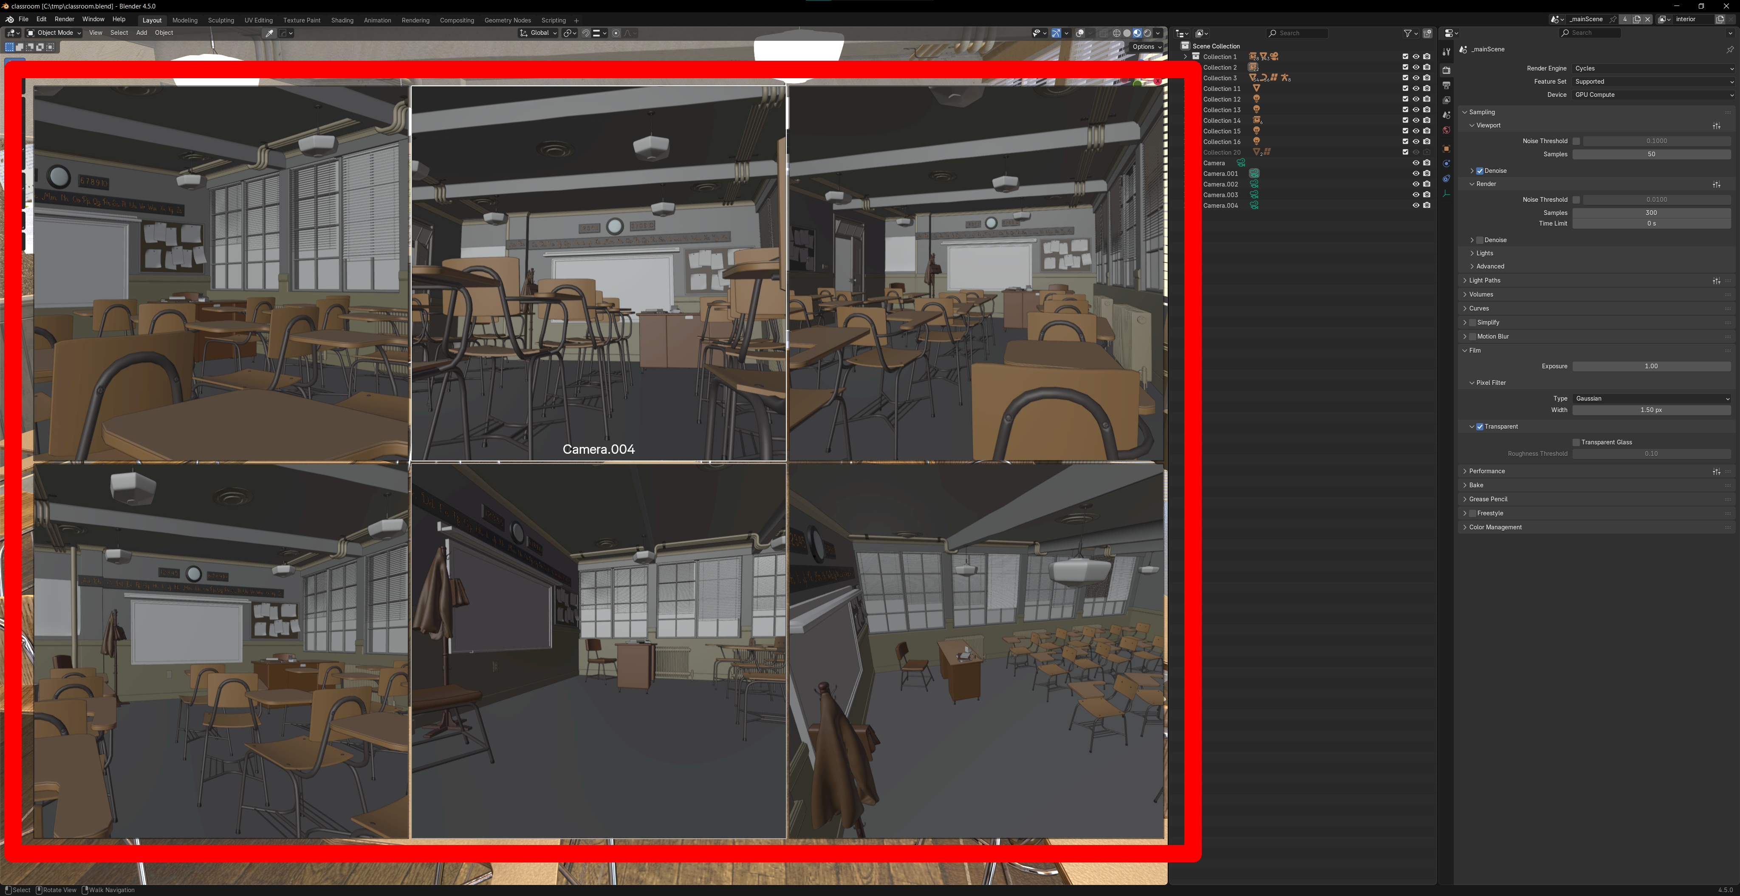Click the outliner filter funnel icon
The image size is (1740, 896).
click(x=1408, y=33)
